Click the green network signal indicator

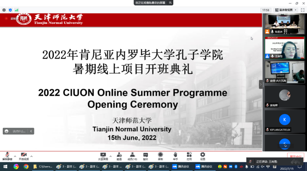coord(17,10)
